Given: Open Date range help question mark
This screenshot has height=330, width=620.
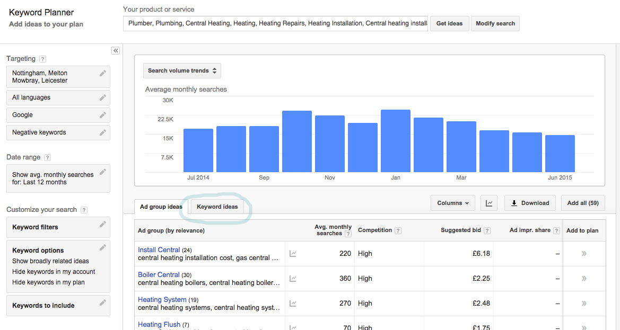Looking at the screenshot, I should coord(47,157).
